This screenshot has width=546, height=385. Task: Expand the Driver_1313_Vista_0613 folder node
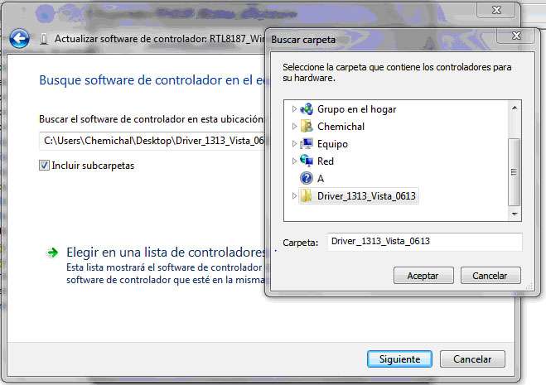pyautogui.click(x=294, y=196)
